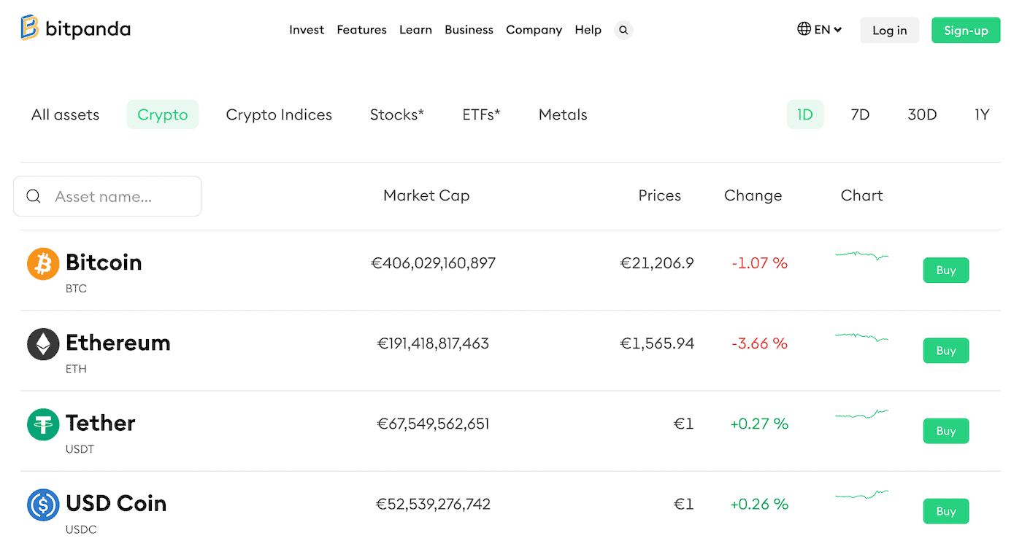Click the Tether green coin icon
This screenshot has height=549, width=1022.
point(43,424)
